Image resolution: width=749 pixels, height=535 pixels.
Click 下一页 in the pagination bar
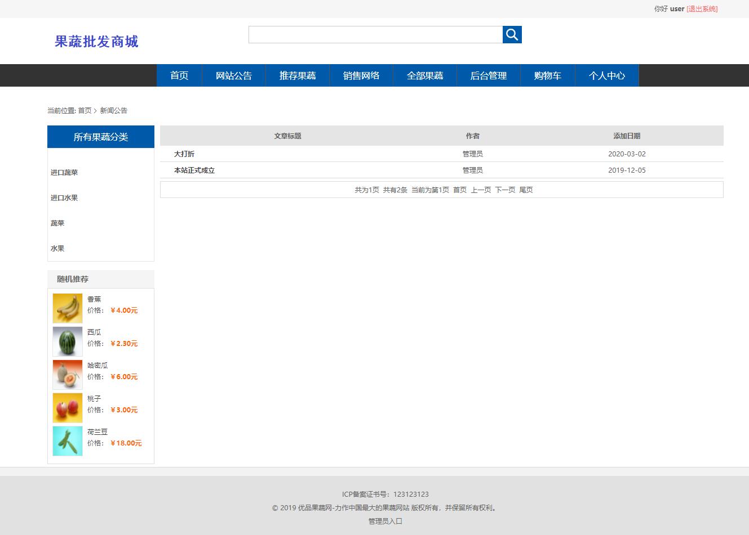pyautogui.click(x=505, y=190)
